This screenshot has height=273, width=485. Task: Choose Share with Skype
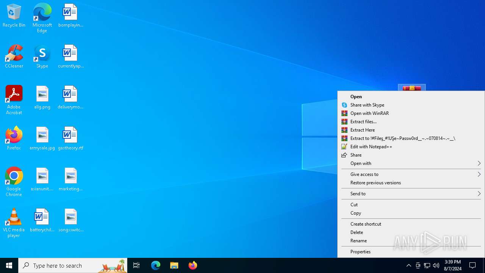coord(411,105)
